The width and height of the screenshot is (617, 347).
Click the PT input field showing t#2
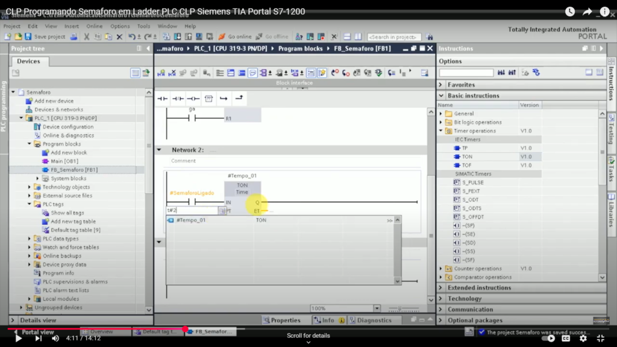click(192, 210)
